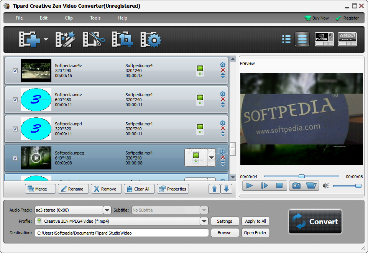Viewport: 368px width, 253px height.
Task: Move selected file down in list
Action: click(226, 189)
